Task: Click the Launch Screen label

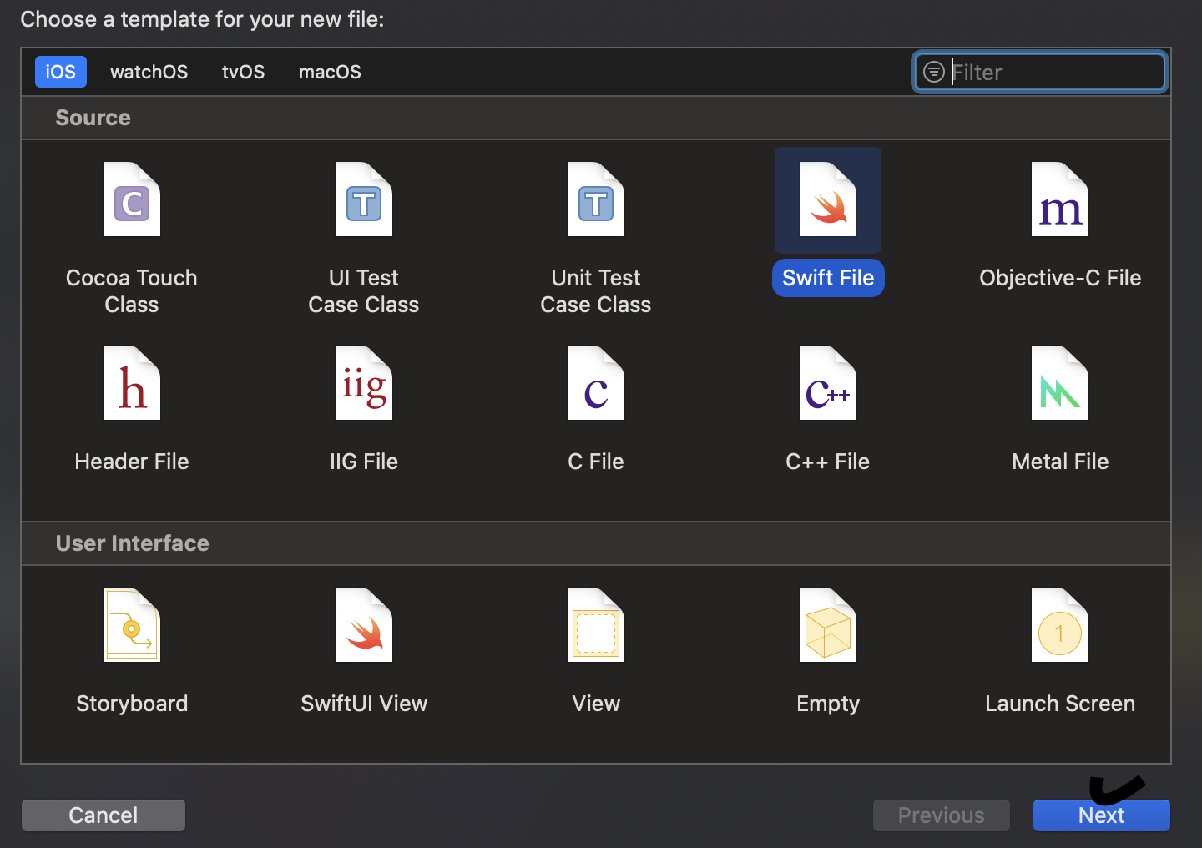Action: [x=1060, y=704]
